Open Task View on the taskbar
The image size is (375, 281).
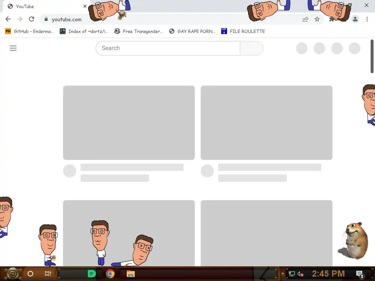(x=48, y=274)
